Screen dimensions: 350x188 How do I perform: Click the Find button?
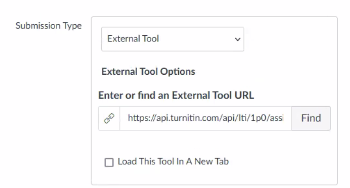[310, 118]
